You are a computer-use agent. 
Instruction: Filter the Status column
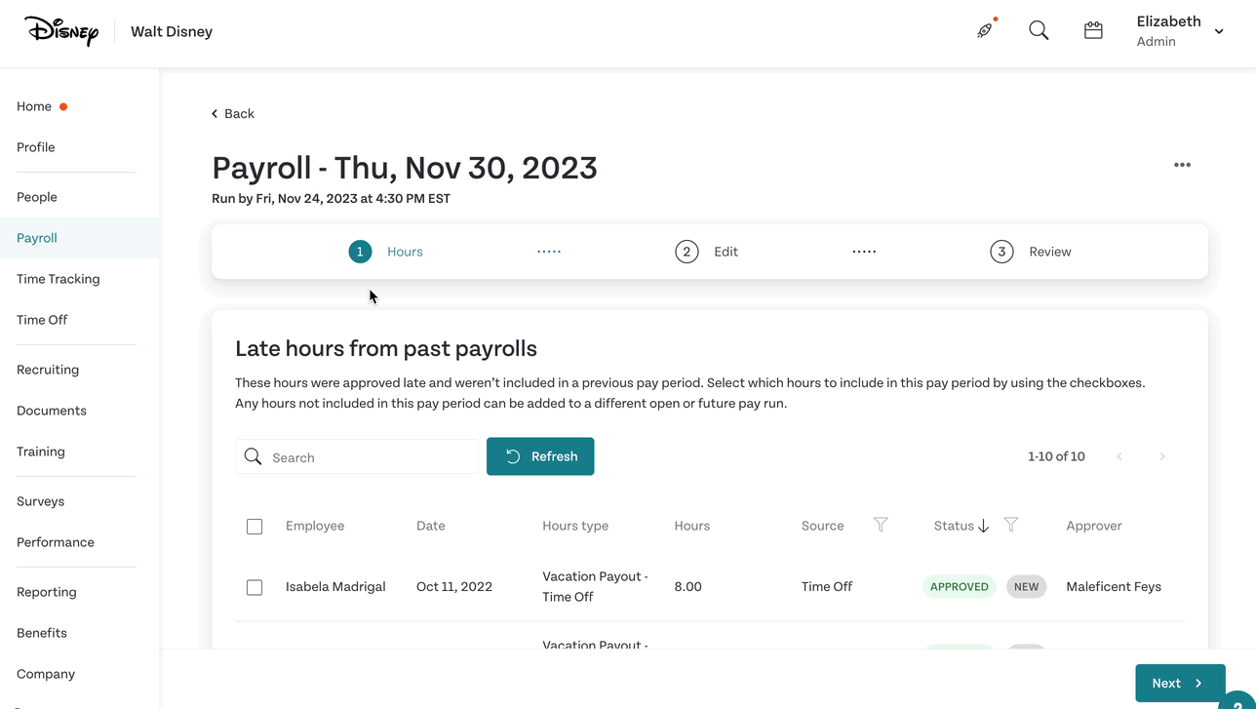(1011, 525)
